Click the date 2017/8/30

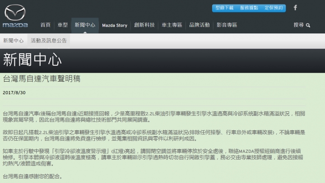(14, 93)
